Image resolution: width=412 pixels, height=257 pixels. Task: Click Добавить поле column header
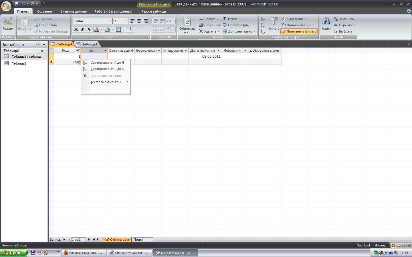[x=264, y=51]
